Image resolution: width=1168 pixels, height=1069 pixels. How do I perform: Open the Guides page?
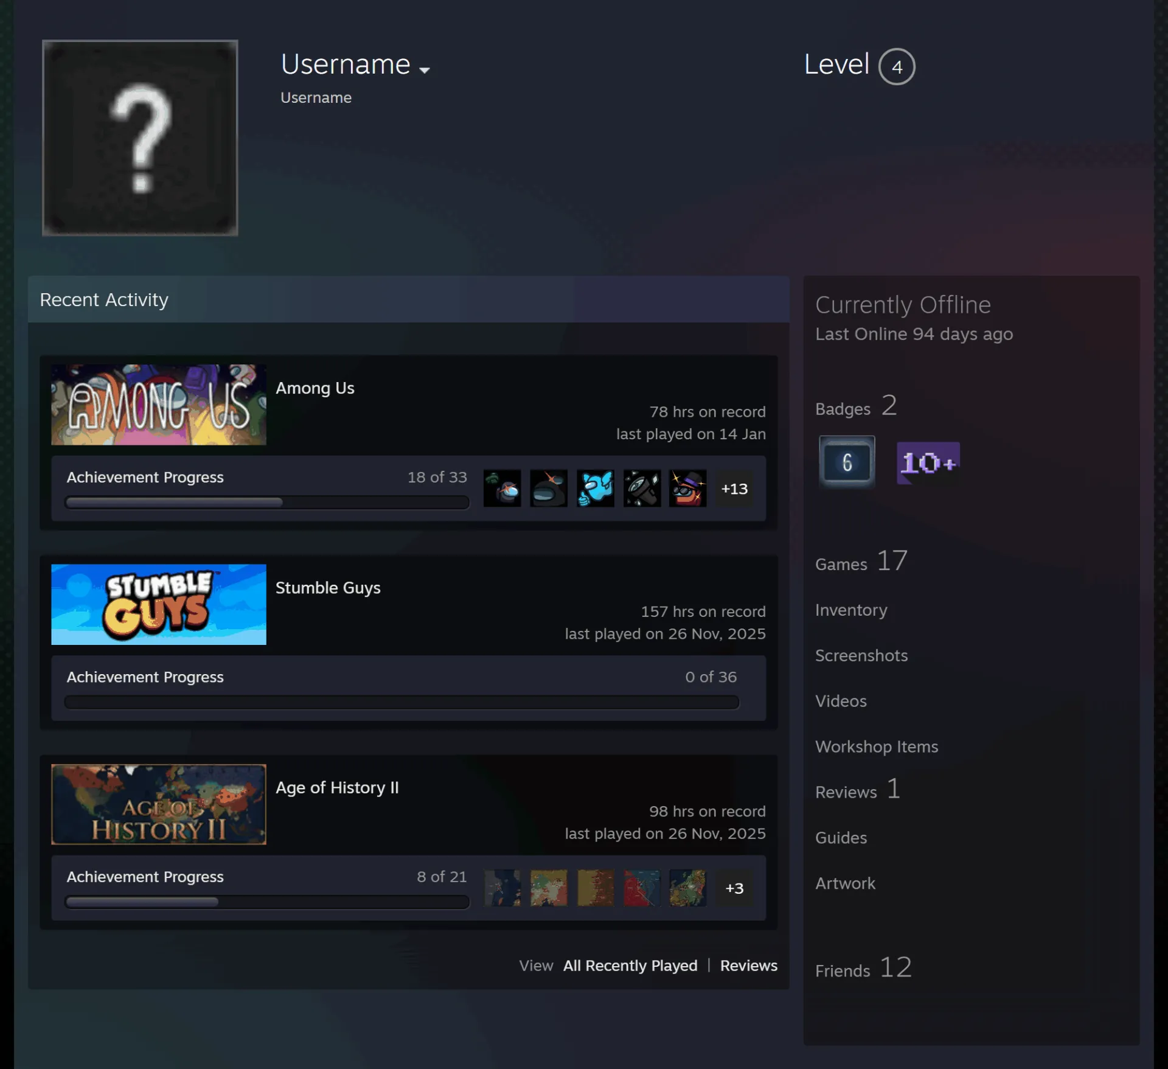[x=841, y=838]
